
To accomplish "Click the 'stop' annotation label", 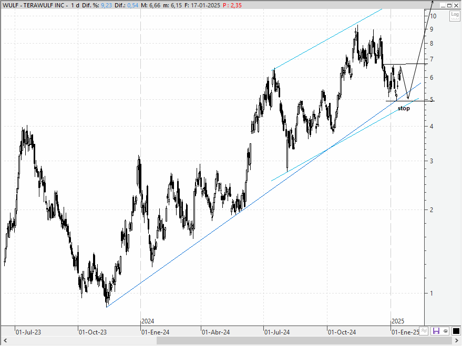I will click(x=404, y=108).
